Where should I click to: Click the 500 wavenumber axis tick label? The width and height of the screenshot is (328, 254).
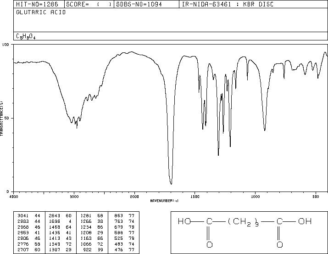(x=316, y=197)
